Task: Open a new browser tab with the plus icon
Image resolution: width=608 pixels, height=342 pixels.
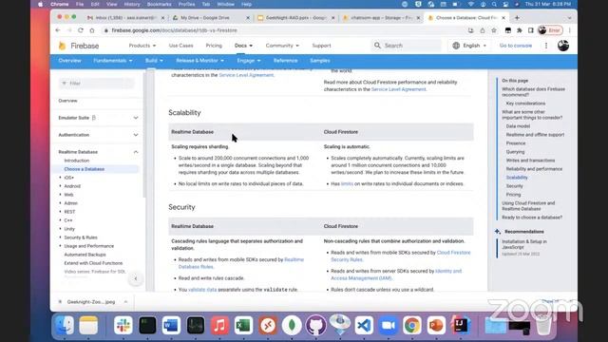Action: [517, 18]
